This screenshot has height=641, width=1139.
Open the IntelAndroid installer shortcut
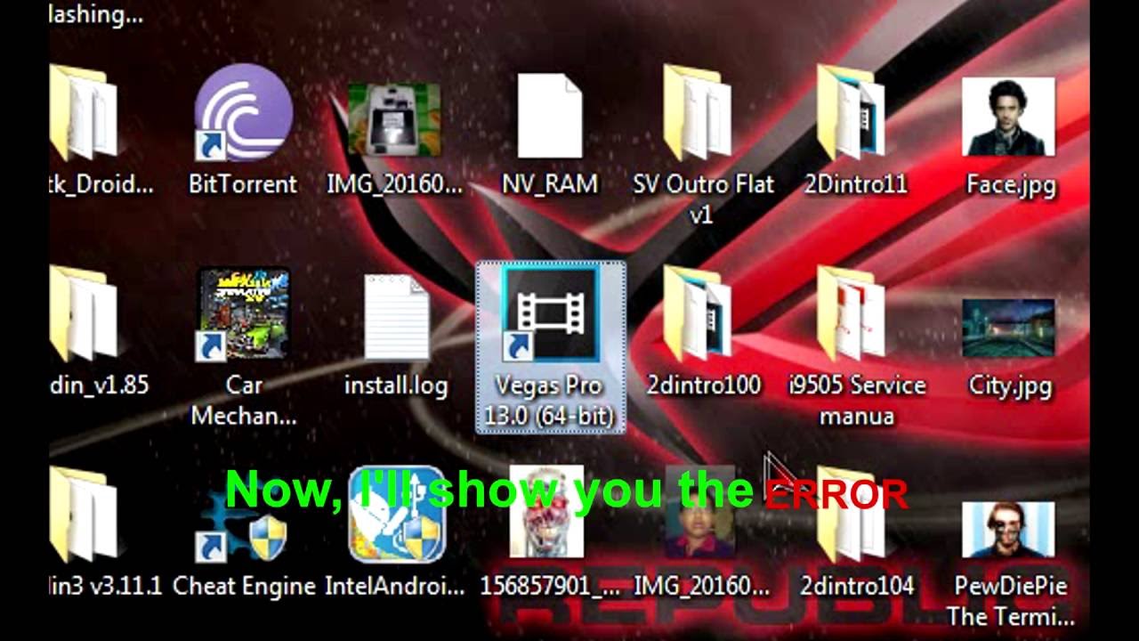click(x=395, y=532)
